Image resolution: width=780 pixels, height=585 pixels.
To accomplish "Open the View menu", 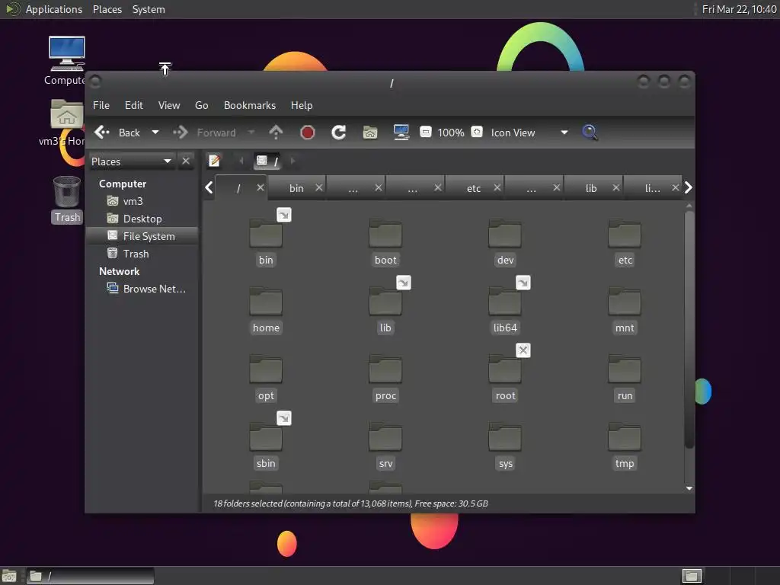I will click(169, 105).
